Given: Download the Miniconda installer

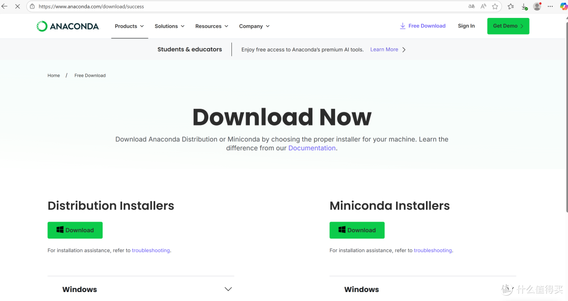Looking at the screenshot, I should (357, 230).
